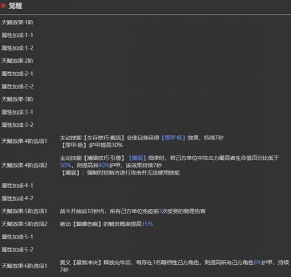Select the row 属性加成·3-1

pos(17,112)
